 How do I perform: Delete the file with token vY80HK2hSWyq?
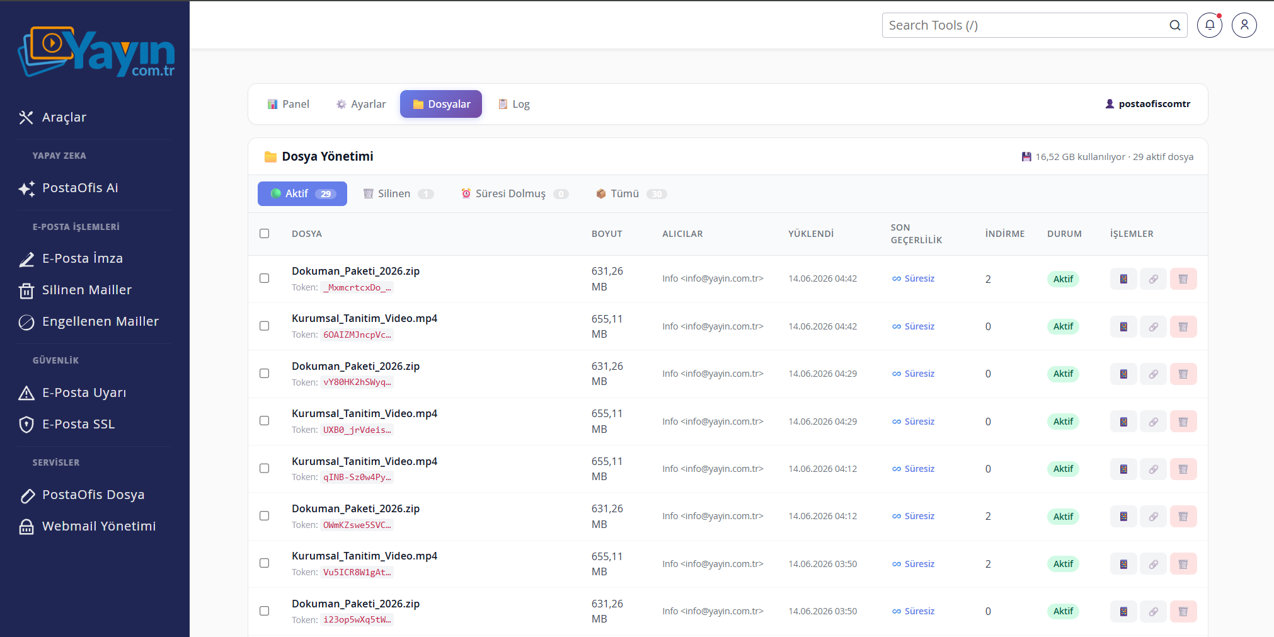click(x=1183, y=374)
